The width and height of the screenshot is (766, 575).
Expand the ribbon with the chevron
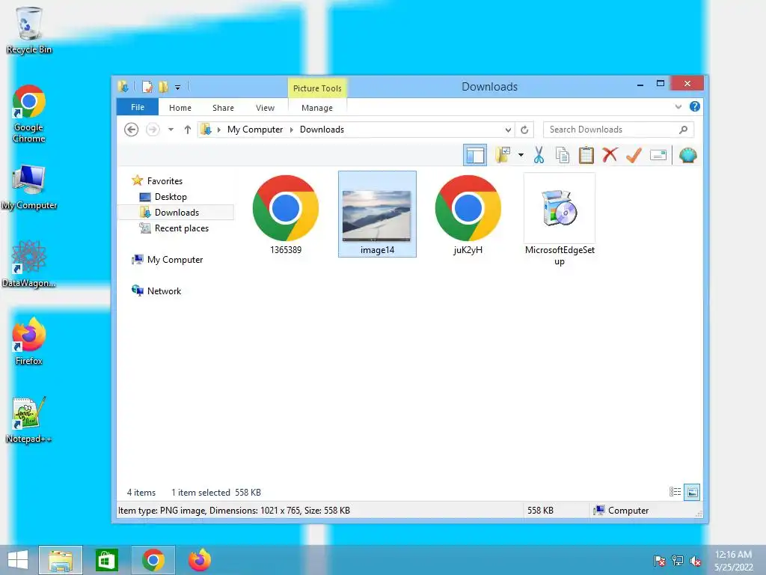click(678, 106)
